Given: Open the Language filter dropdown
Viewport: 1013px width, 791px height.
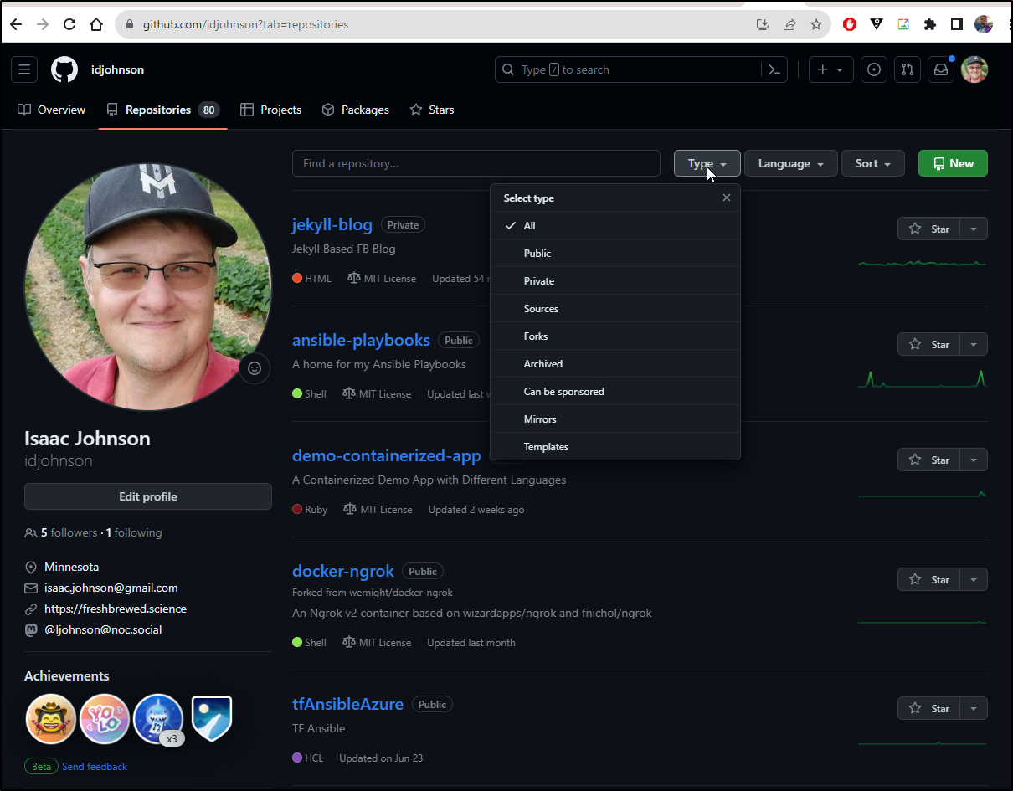Looking at the screenshot, I should 790,163.
